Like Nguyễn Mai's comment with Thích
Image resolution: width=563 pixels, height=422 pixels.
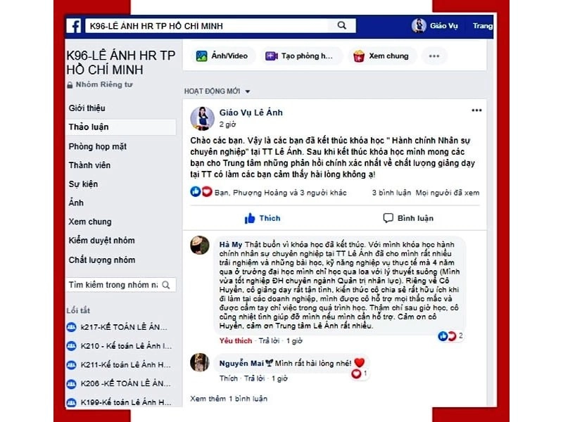228,378
